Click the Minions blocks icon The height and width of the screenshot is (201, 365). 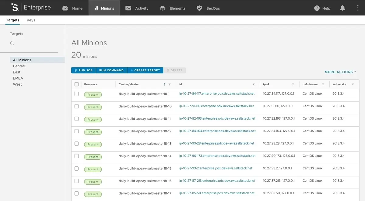coord(97,8)
